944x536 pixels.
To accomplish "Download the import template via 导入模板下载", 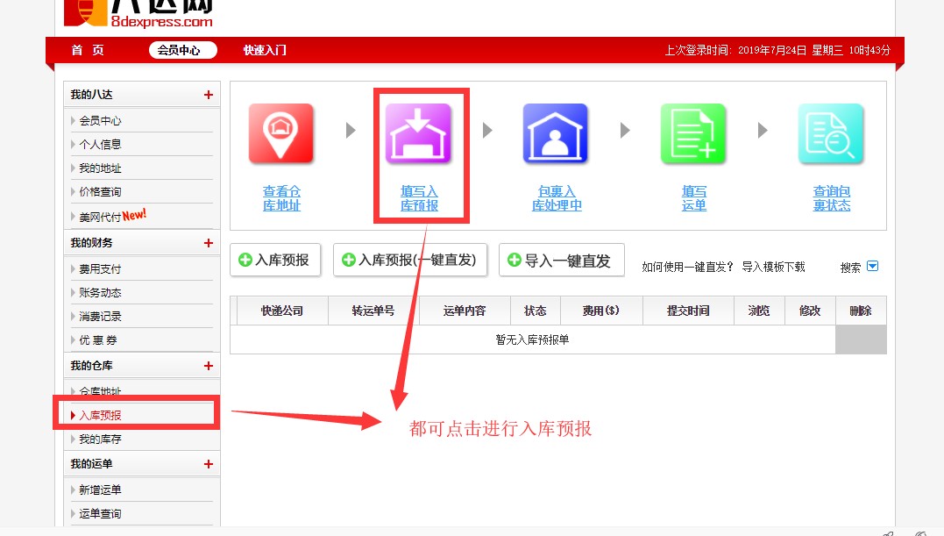I will (x=773, y=267).
